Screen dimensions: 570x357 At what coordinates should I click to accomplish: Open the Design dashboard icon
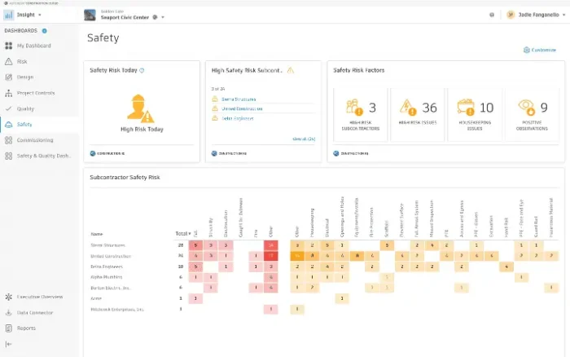(x=9, y=77)
